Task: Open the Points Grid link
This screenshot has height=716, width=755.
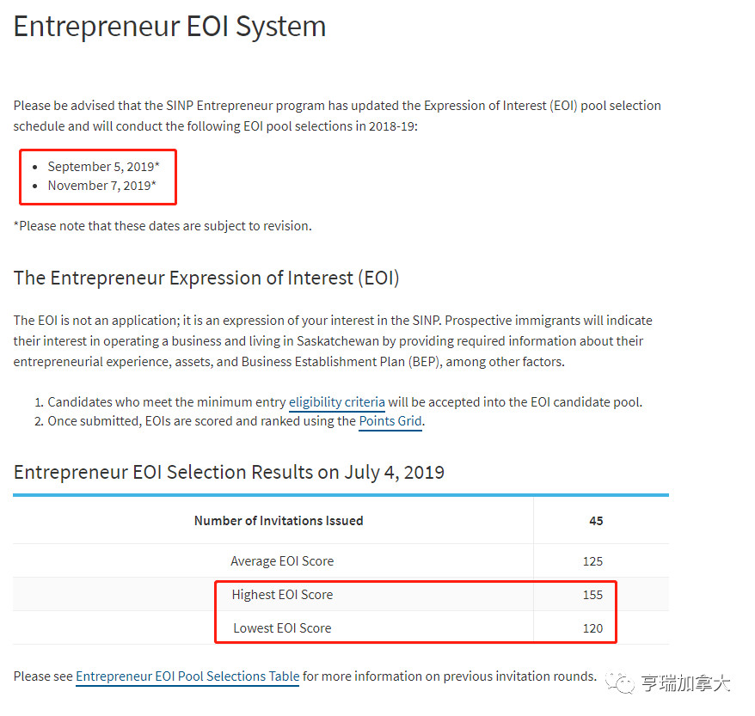Action: (390, 421)
